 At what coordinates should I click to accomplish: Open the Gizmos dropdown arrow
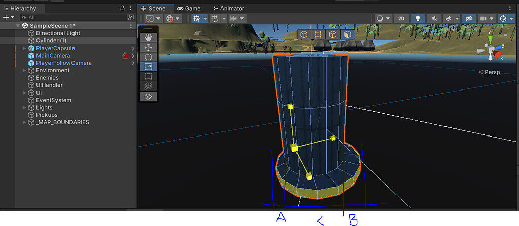[511, 18]
